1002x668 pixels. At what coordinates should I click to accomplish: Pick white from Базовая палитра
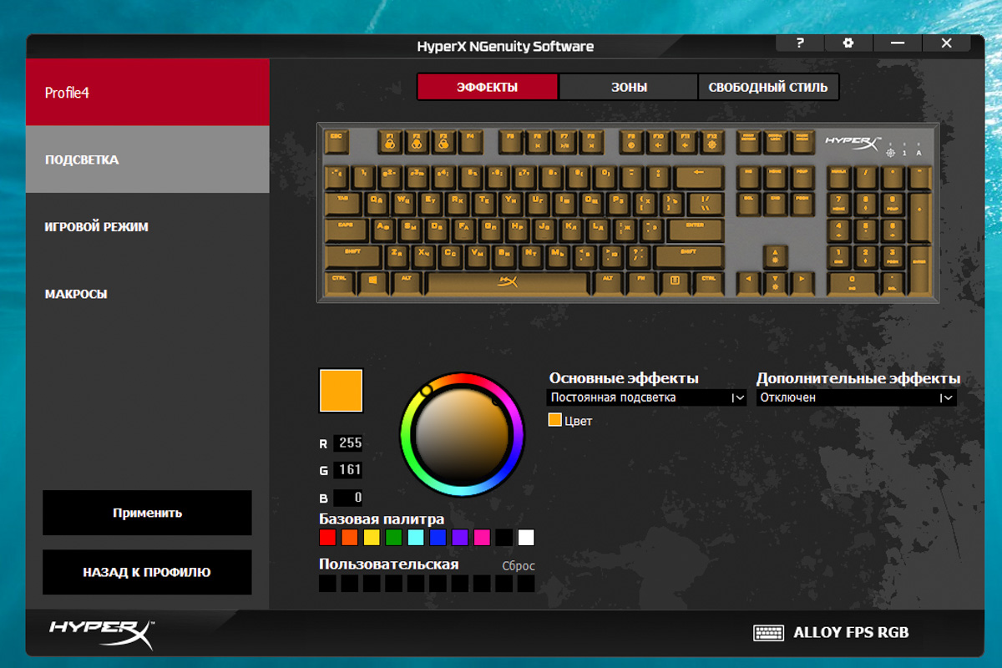pos(526,538)
